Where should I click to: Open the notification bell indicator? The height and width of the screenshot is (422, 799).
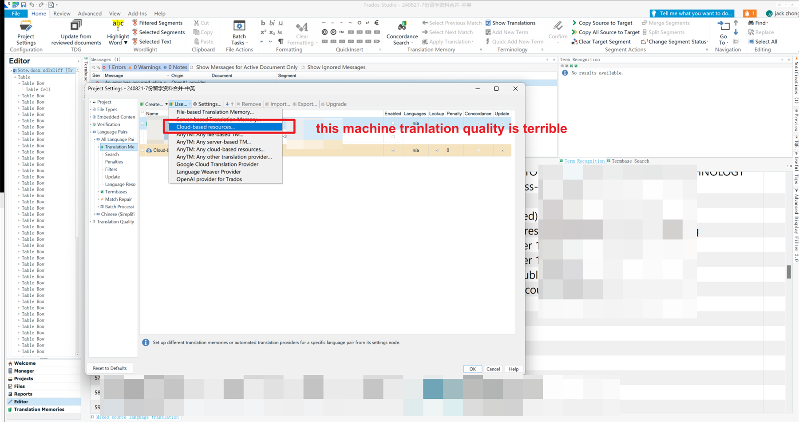point(750,13)
